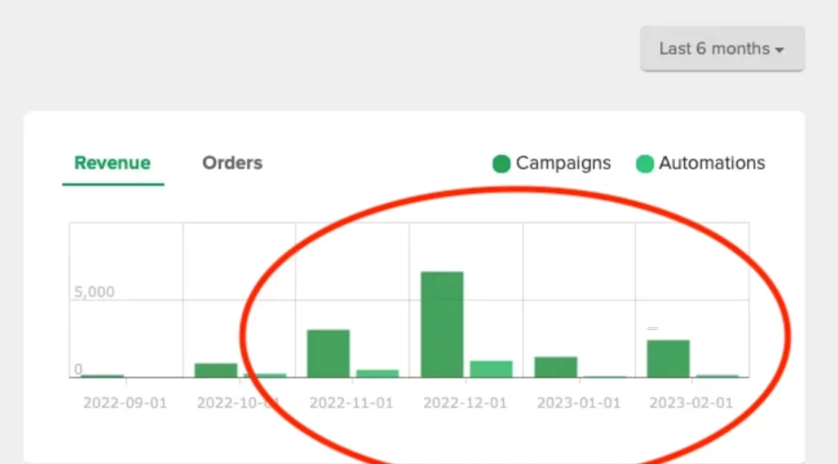
Task: Switch to the Orders tab
Action: pos(232,163)
